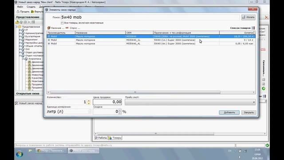284x160 pixels.
Task: Click the Продать toolbar button
Action: tap(23, 12)
